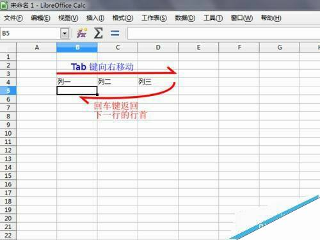Open the Function Wizard icon
Image resolution: width=320 pixels, height=240 pixels.
tap(82, 33)
